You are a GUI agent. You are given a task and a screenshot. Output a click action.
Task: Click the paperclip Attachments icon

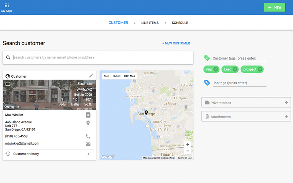click(207, 117)
